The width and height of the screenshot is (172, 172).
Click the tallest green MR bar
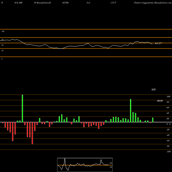pyautogui.click(x=22, y=108)
